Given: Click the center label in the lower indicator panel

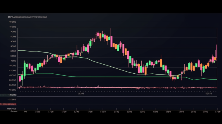Looking at the screenshot, I should tap(81, 94).
